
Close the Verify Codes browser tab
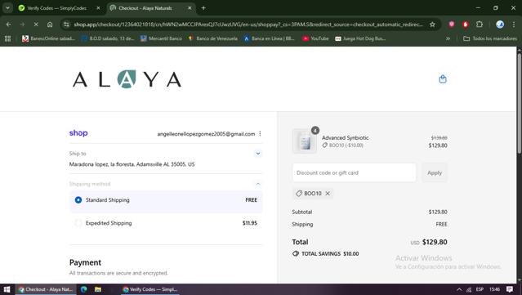[98, 8]
